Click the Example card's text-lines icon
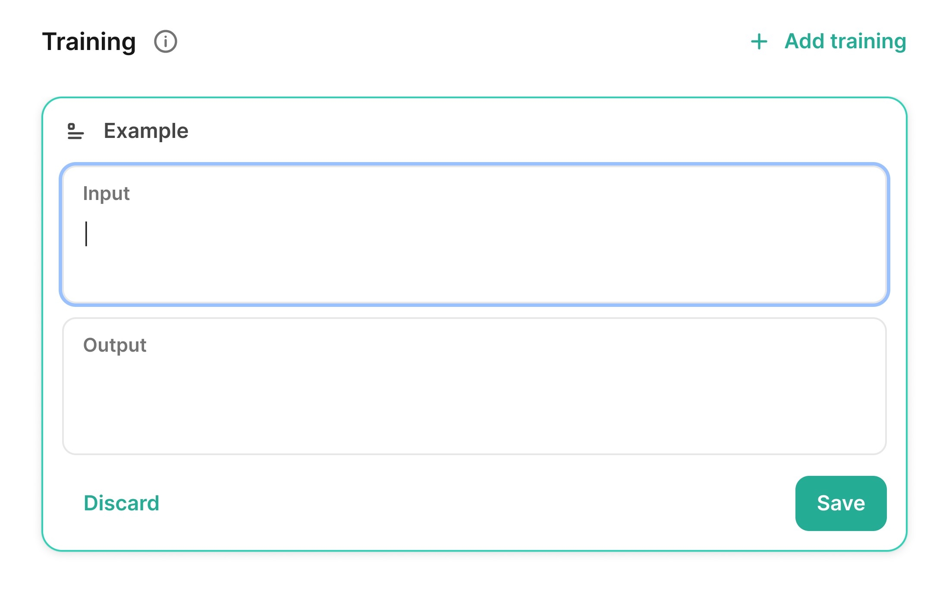Image resolution: width=949 pixels, height=603 pixels. pos(75,131)
